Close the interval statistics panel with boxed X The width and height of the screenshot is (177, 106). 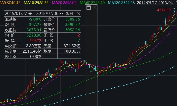pyautogui.click(x=78, y=14)
